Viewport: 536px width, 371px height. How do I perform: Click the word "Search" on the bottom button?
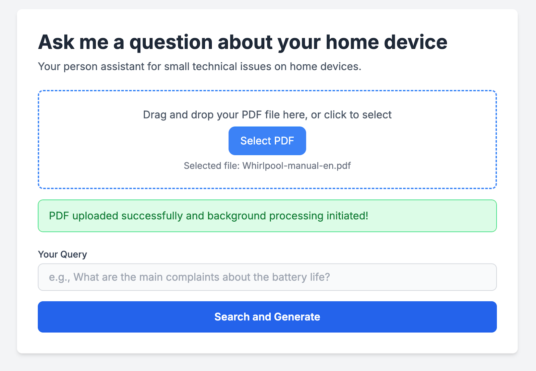coord(232,317)
